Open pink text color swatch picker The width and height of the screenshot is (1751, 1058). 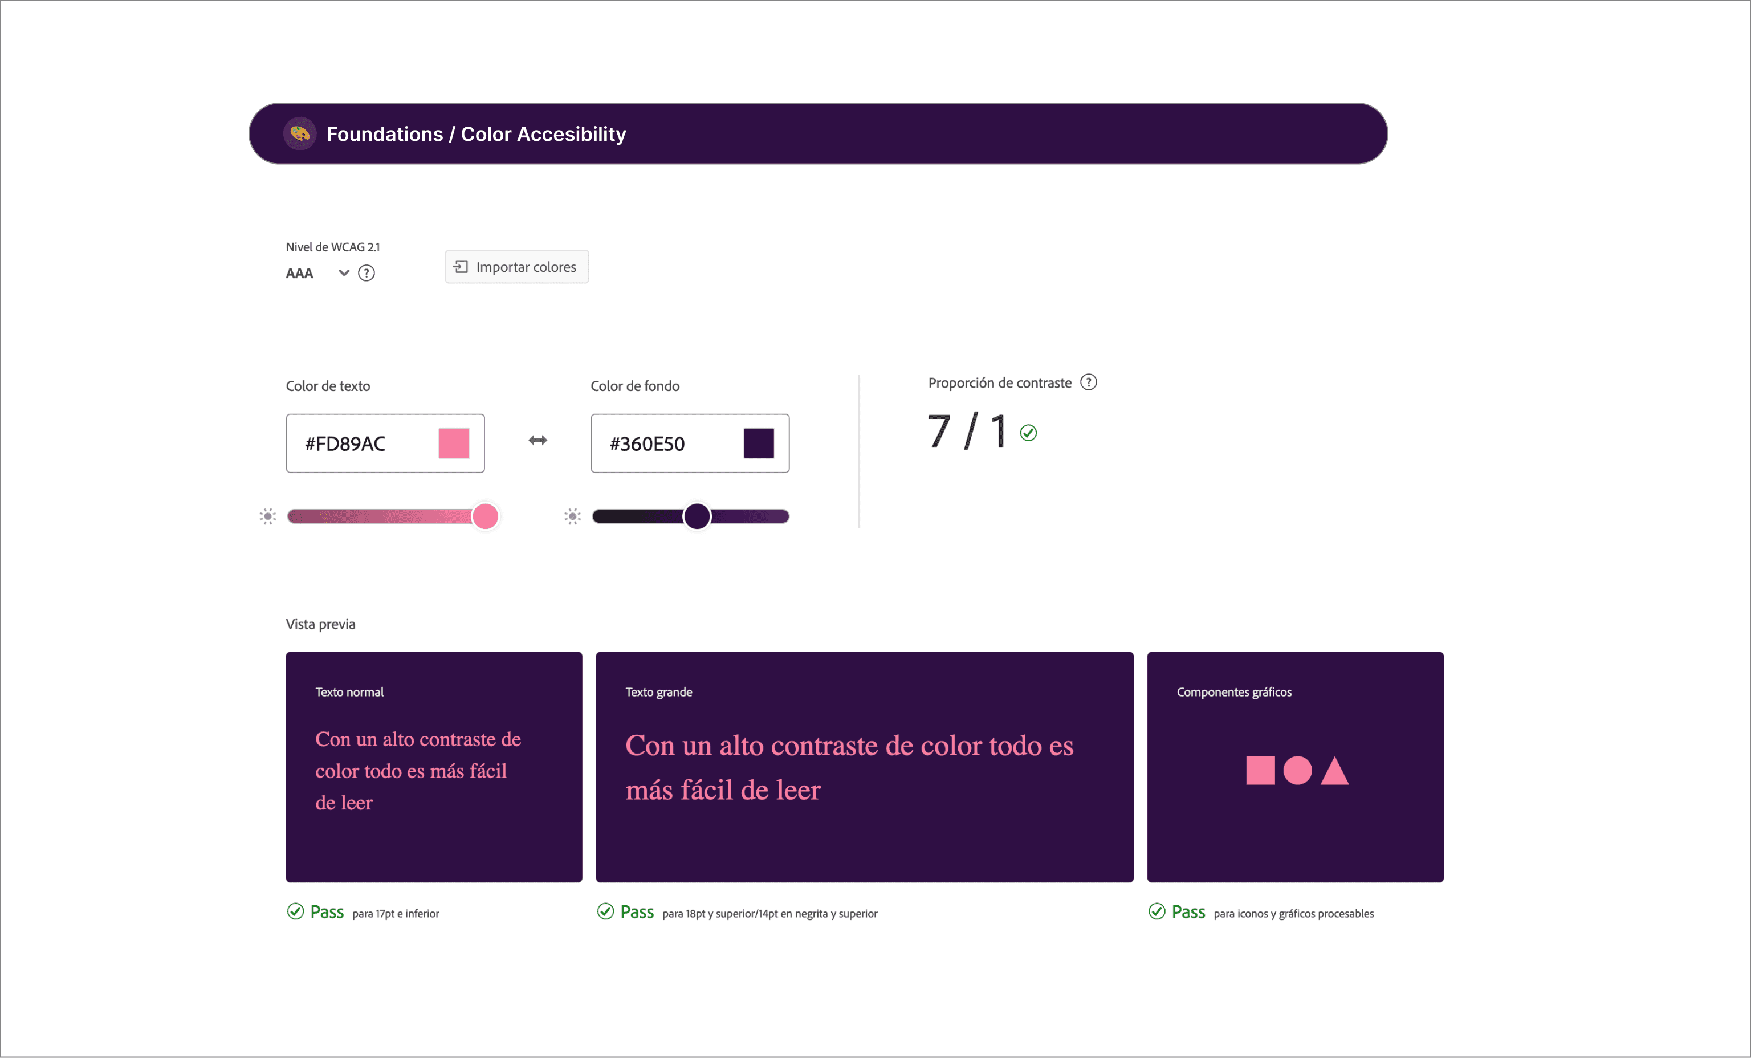(454, 443)
